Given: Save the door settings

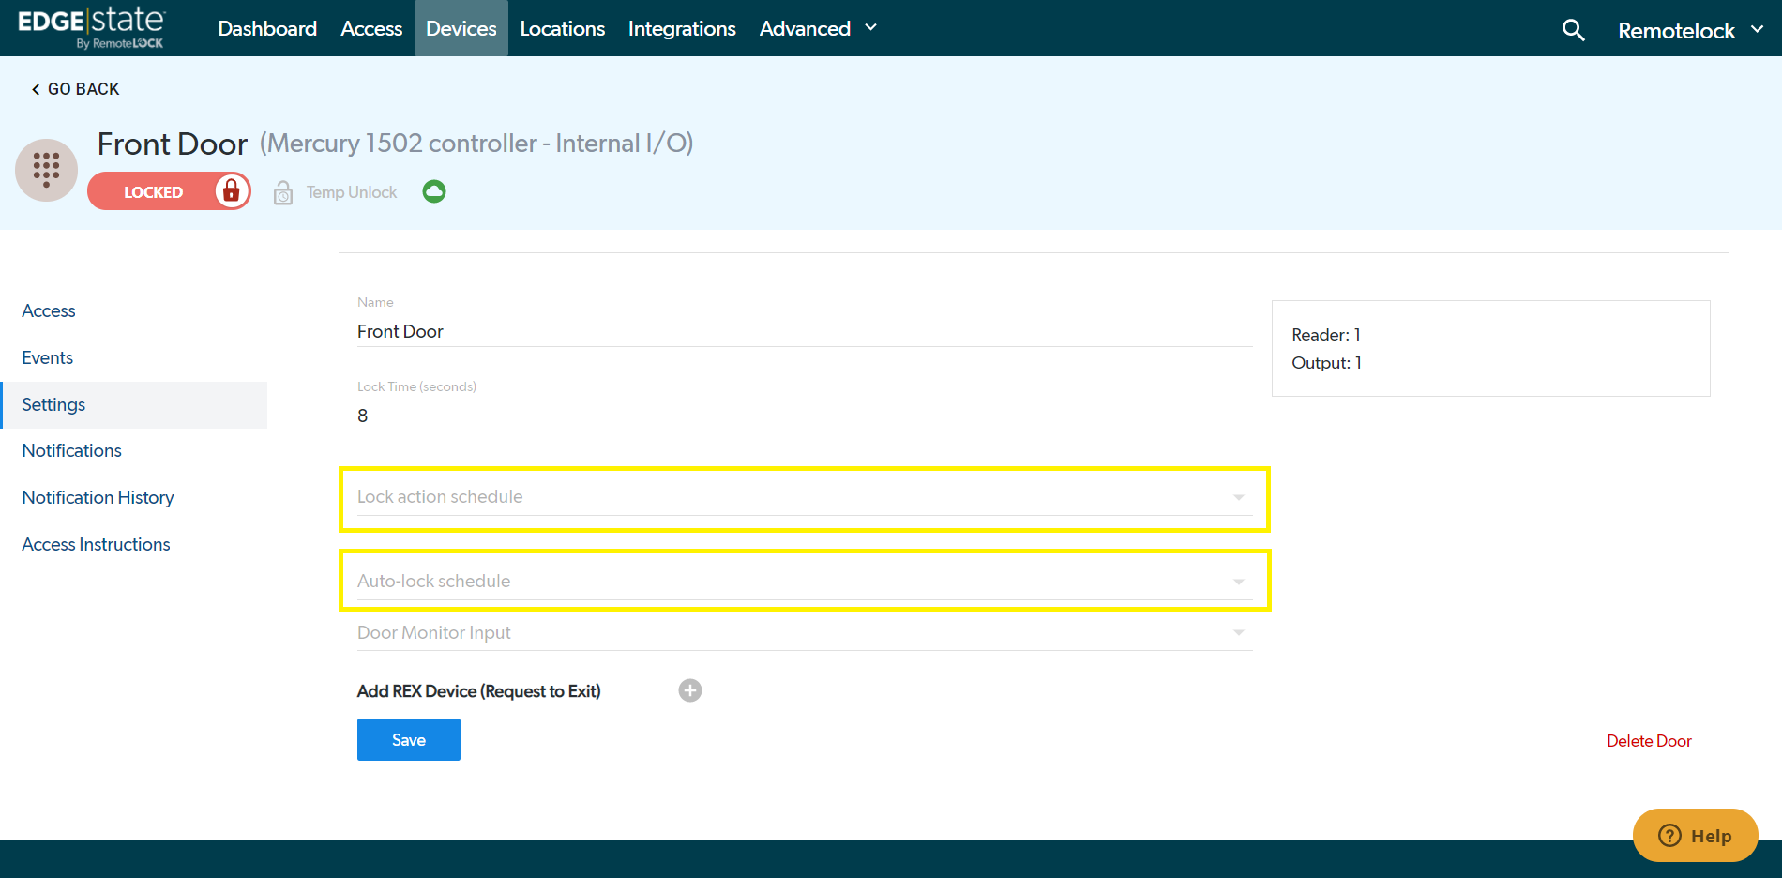Looking at the screenshot, I should [x=408, y=740].
